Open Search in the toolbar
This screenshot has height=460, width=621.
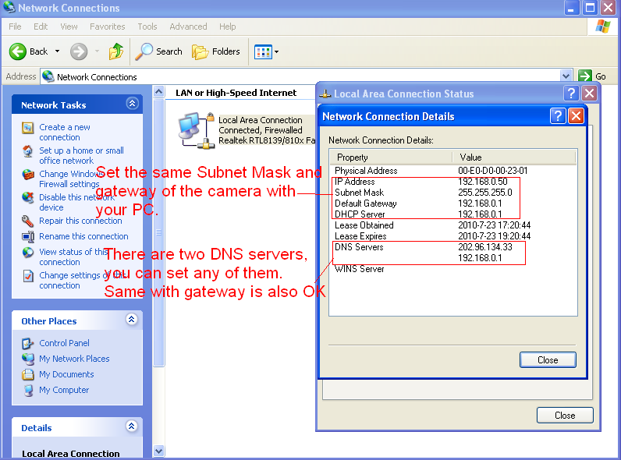coord(159,51)
